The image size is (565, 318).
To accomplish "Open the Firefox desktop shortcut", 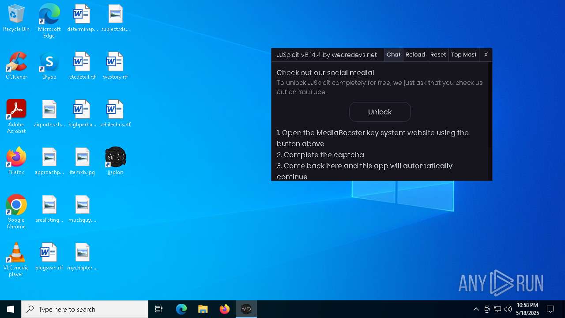I will click(16, 162).
